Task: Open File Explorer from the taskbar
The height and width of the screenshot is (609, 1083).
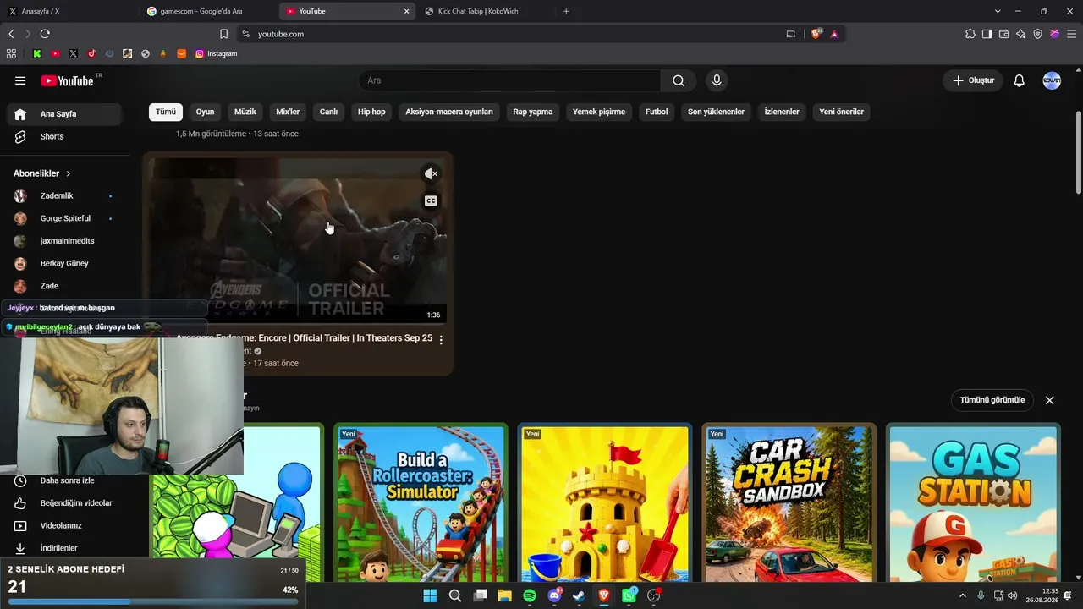Action: coord(505,595)
